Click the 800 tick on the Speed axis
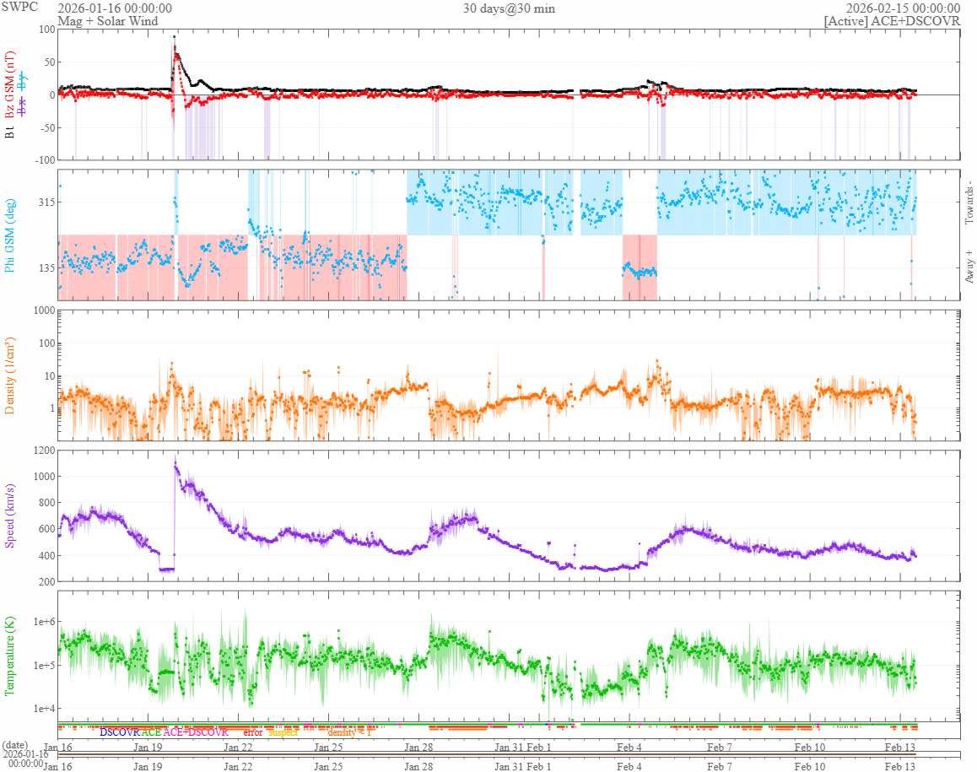Screen dimensions: 977x772 pyautogui.click(x=47, y=502)
